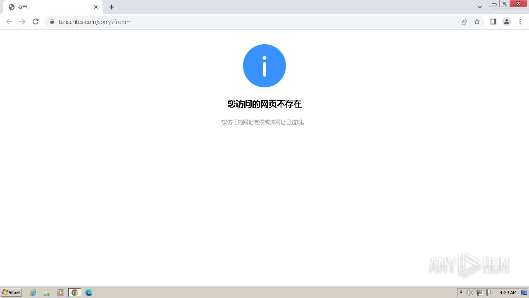Open a new tab with plus button
The height and width of the screenshot is (298, 529).
pyautogui.click(x=112, y=7)
